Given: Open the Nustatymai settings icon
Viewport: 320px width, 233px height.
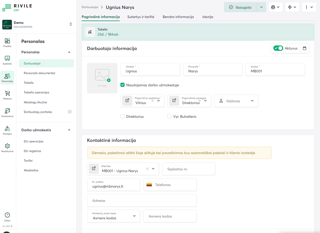Looking at the screenshot, I should coord(7,147).
